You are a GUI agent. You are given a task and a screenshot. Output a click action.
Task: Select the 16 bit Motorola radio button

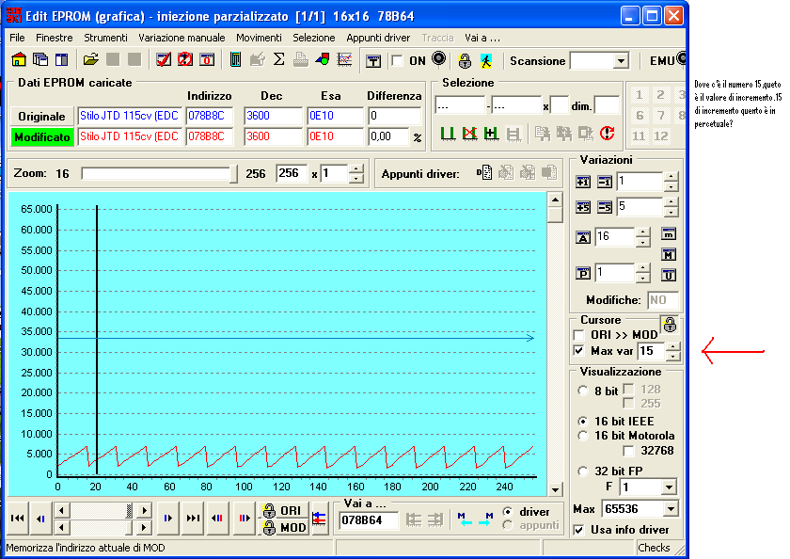(583, 436)
